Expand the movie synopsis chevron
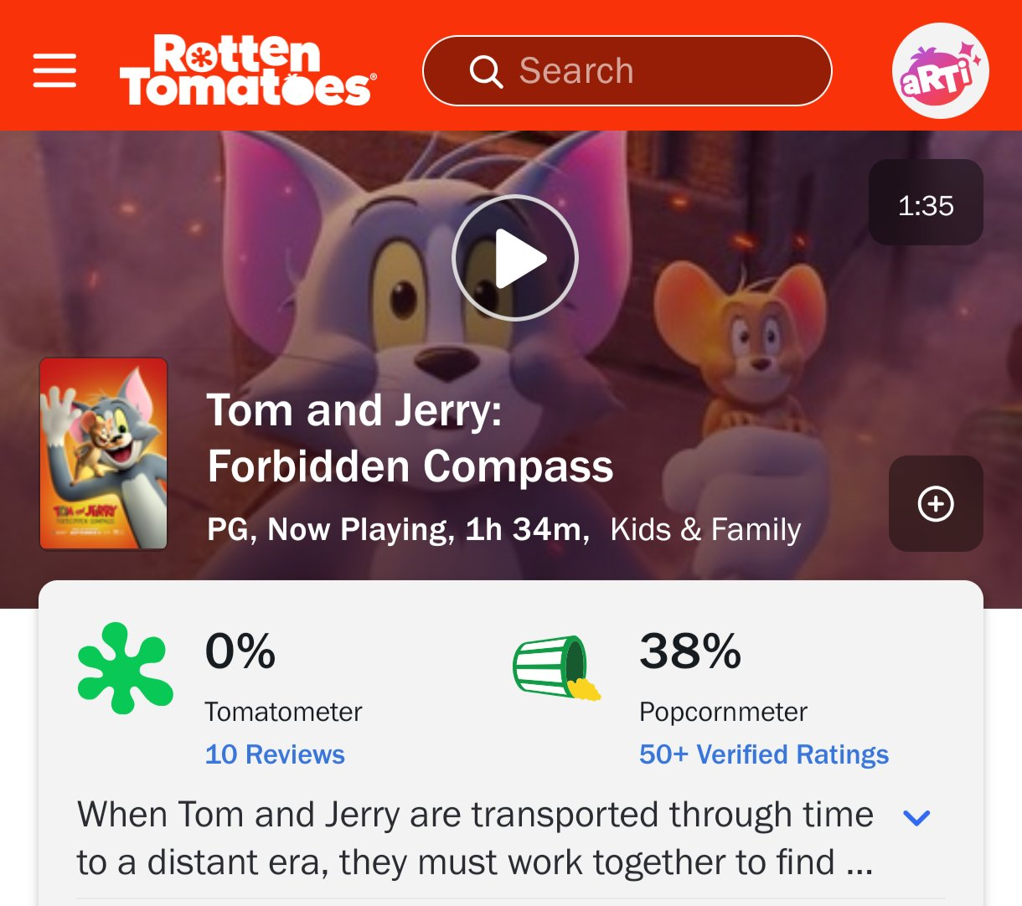The height and width of the screenshot is (906, 1022). click(917, 817)
